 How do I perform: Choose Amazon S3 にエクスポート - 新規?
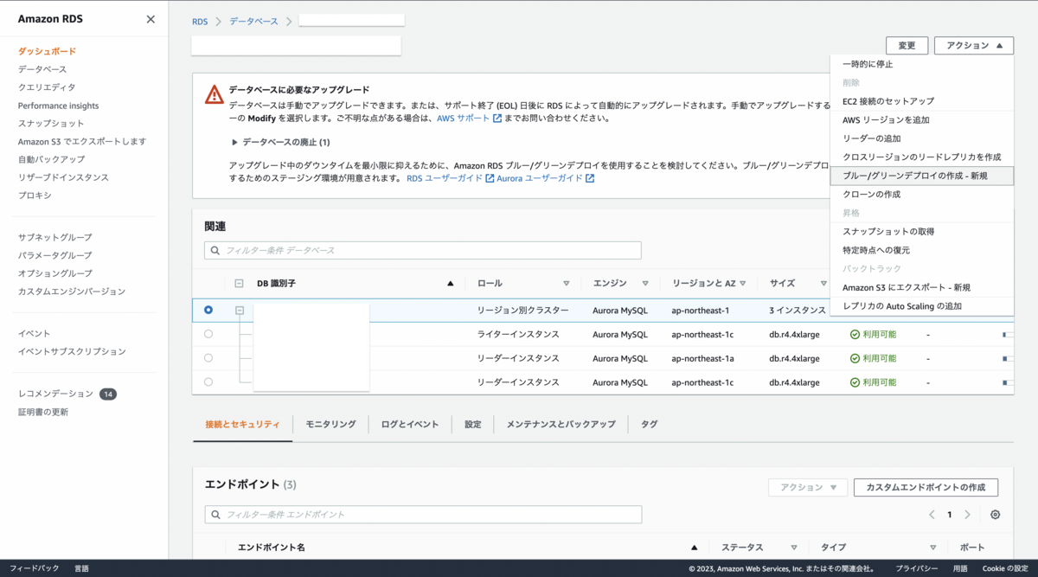(x=921, y=287)
